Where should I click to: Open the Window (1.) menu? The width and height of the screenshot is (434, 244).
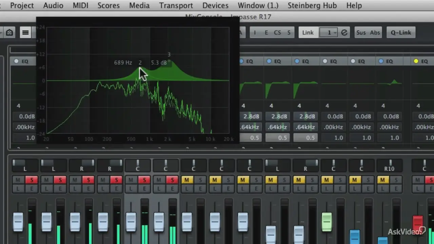258,5
